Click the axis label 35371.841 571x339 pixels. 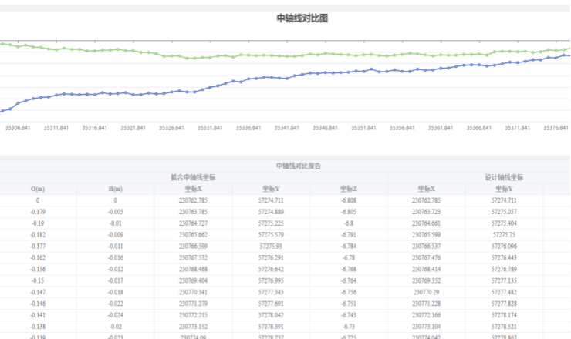(517, 128)
